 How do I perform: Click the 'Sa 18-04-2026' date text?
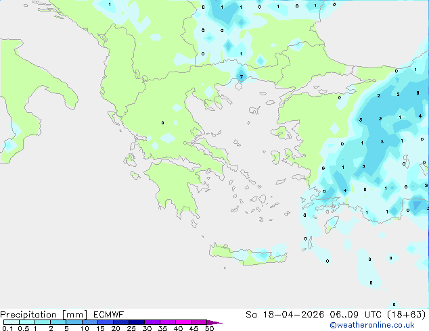[285, 315]
